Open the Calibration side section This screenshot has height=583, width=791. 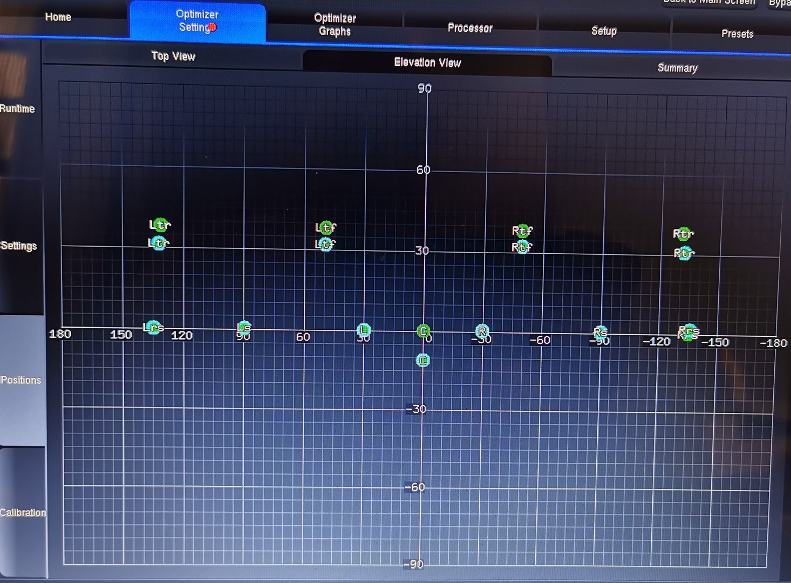[x=23, y=512]
